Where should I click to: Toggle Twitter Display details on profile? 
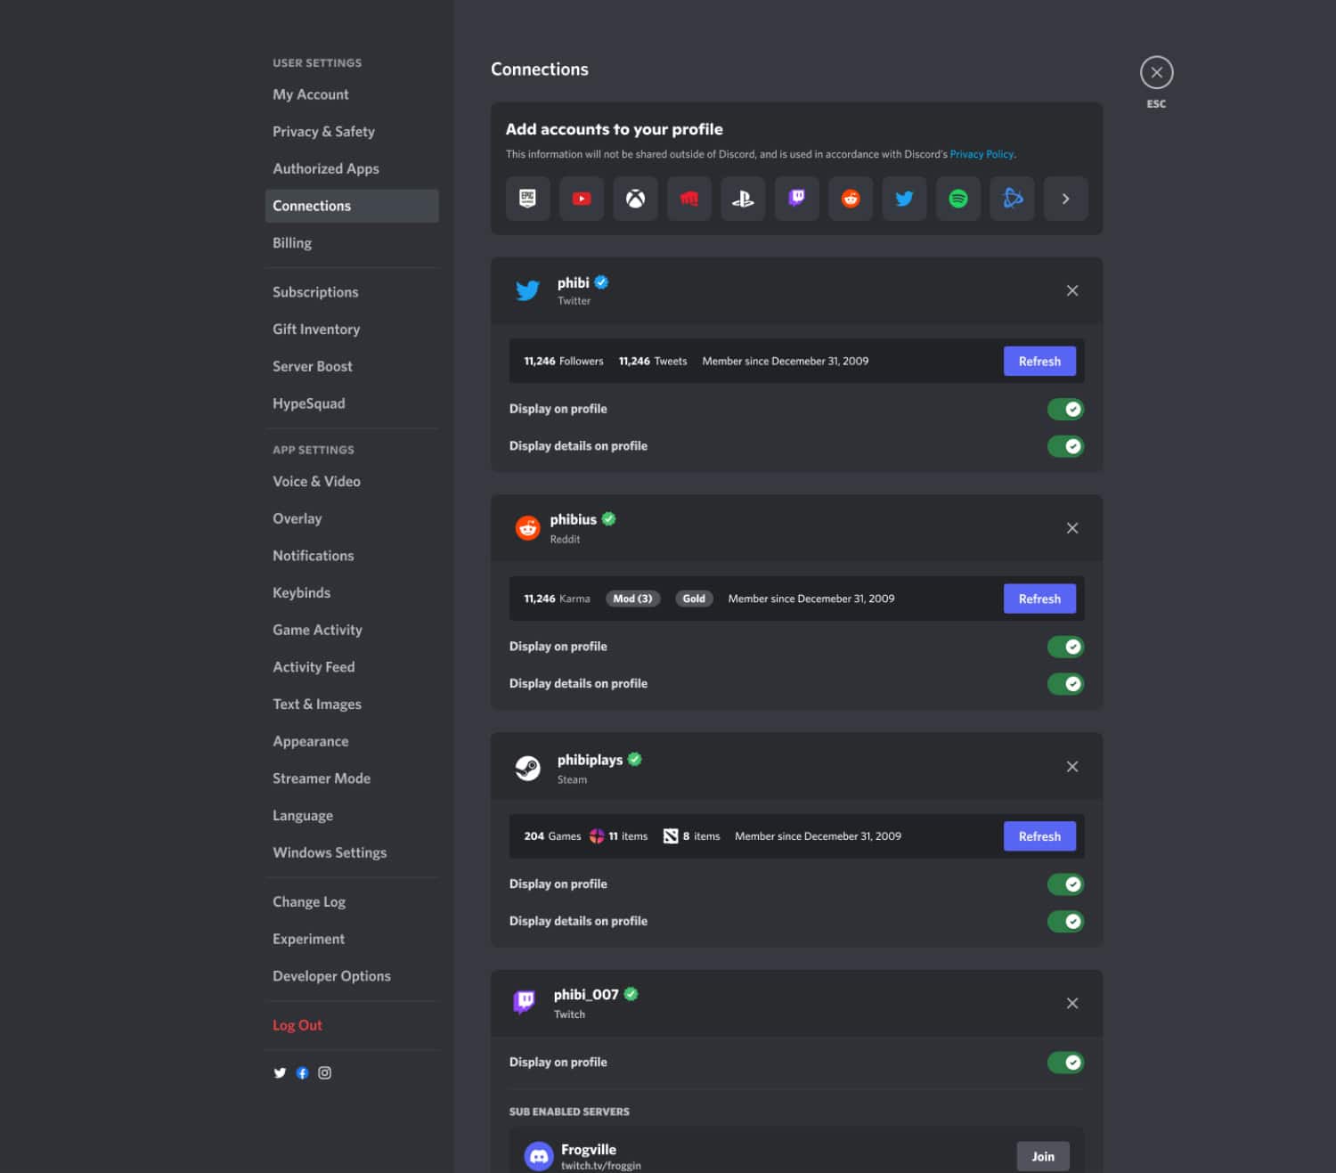tap(1065, 446)
